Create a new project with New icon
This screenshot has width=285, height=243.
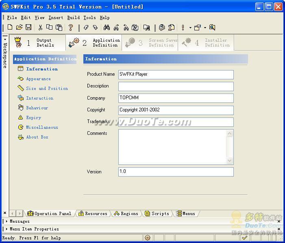[10, 28]
